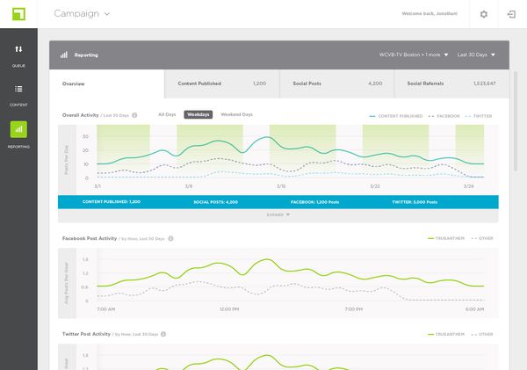Screen dimensions: 527x370
Task: Open the Last 30 Days dropdown
Action: coord(476,54)
